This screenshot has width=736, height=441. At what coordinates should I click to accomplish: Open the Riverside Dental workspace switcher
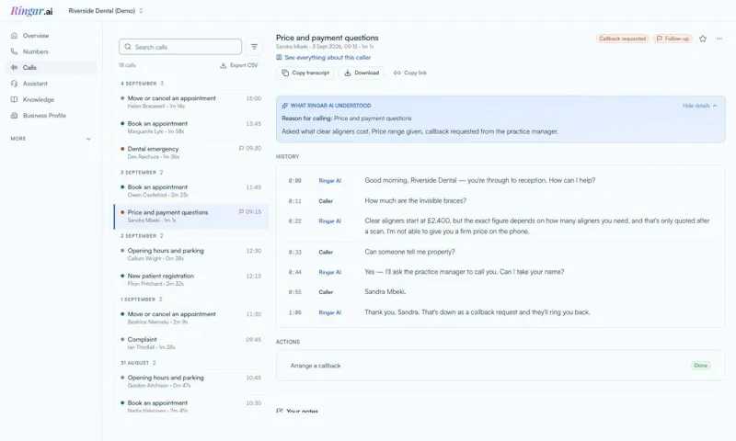coord(106,11)
